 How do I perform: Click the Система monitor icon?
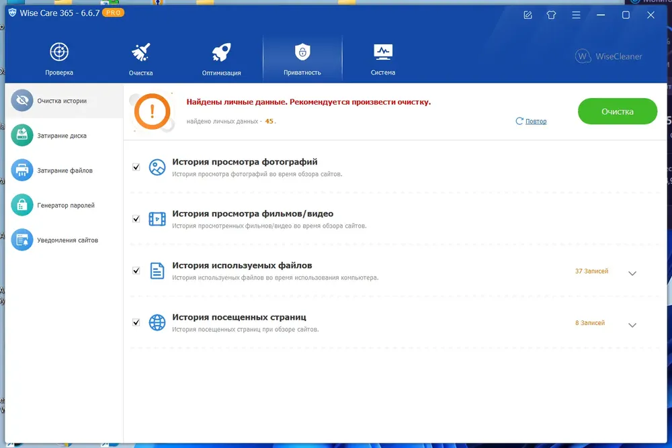(x=383, y=52)
